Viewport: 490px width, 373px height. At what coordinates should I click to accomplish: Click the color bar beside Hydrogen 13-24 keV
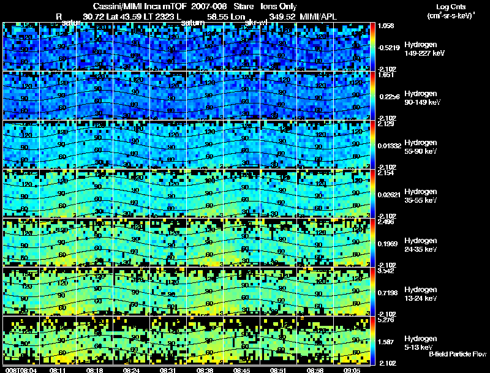[372, 292]
